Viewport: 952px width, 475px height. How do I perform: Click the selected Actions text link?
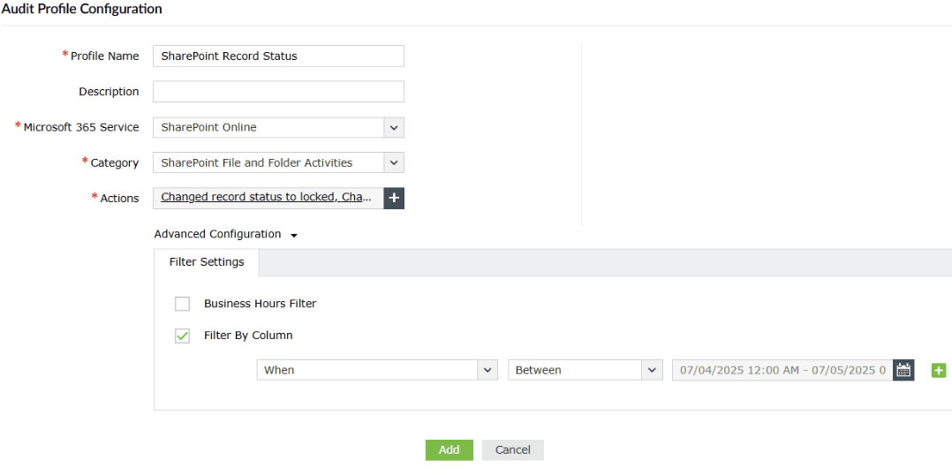click(x=266, y=197)
